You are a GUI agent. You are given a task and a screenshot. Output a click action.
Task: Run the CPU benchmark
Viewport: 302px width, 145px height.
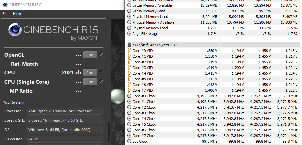90,73
